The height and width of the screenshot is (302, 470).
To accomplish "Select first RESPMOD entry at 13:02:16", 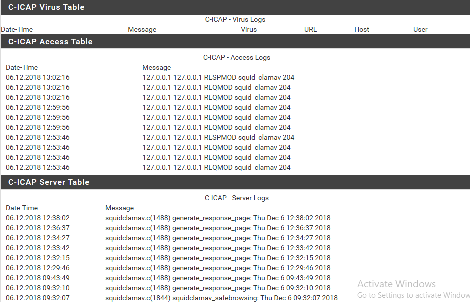I will (x=218, y=78).
